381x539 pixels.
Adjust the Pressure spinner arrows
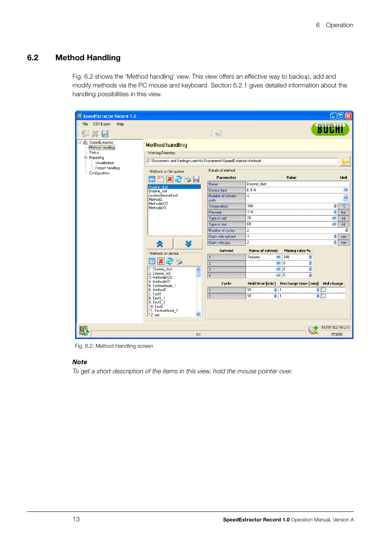335,212
